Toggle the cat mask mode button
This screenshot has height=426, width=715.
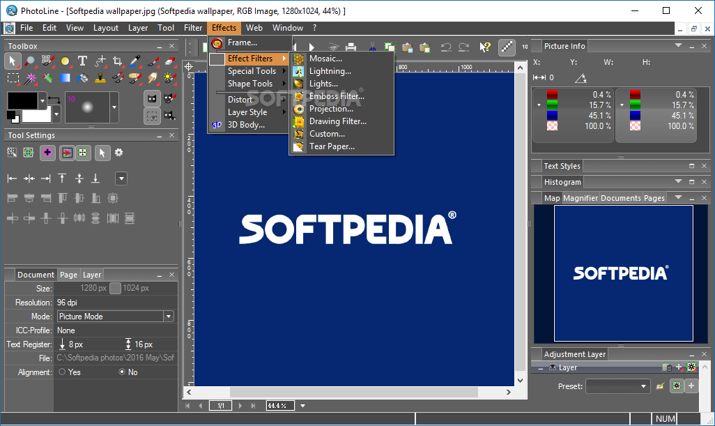pos(153,98)
